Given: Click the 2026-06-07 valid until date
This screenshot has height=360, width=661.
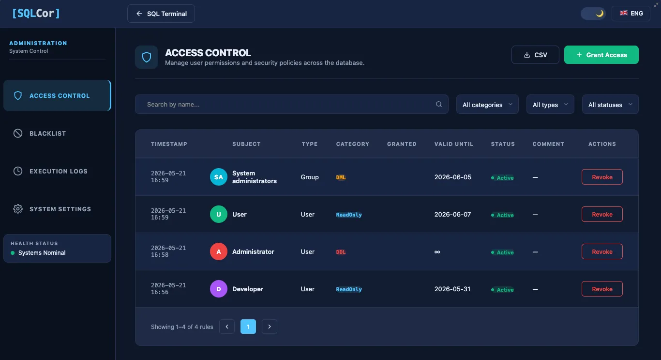Looking at the screenshot, I should click(453, 214).
